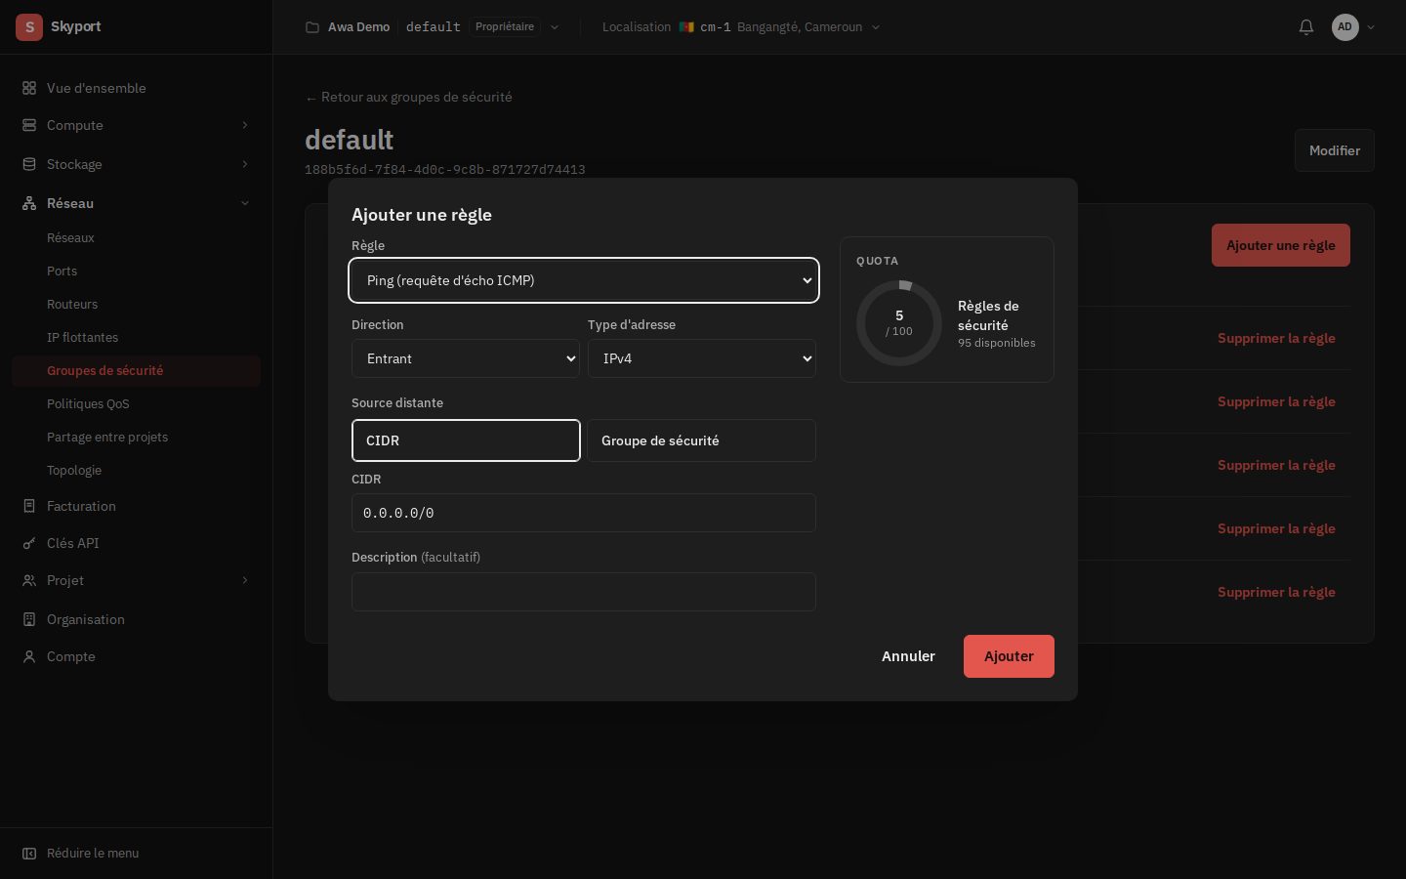Click the Ajouter button in dialog

tap(1009, 656)
